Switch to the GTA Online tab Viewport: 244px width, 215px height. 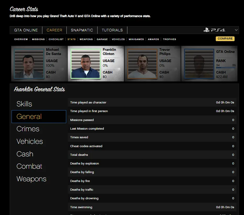pos(26,30)
